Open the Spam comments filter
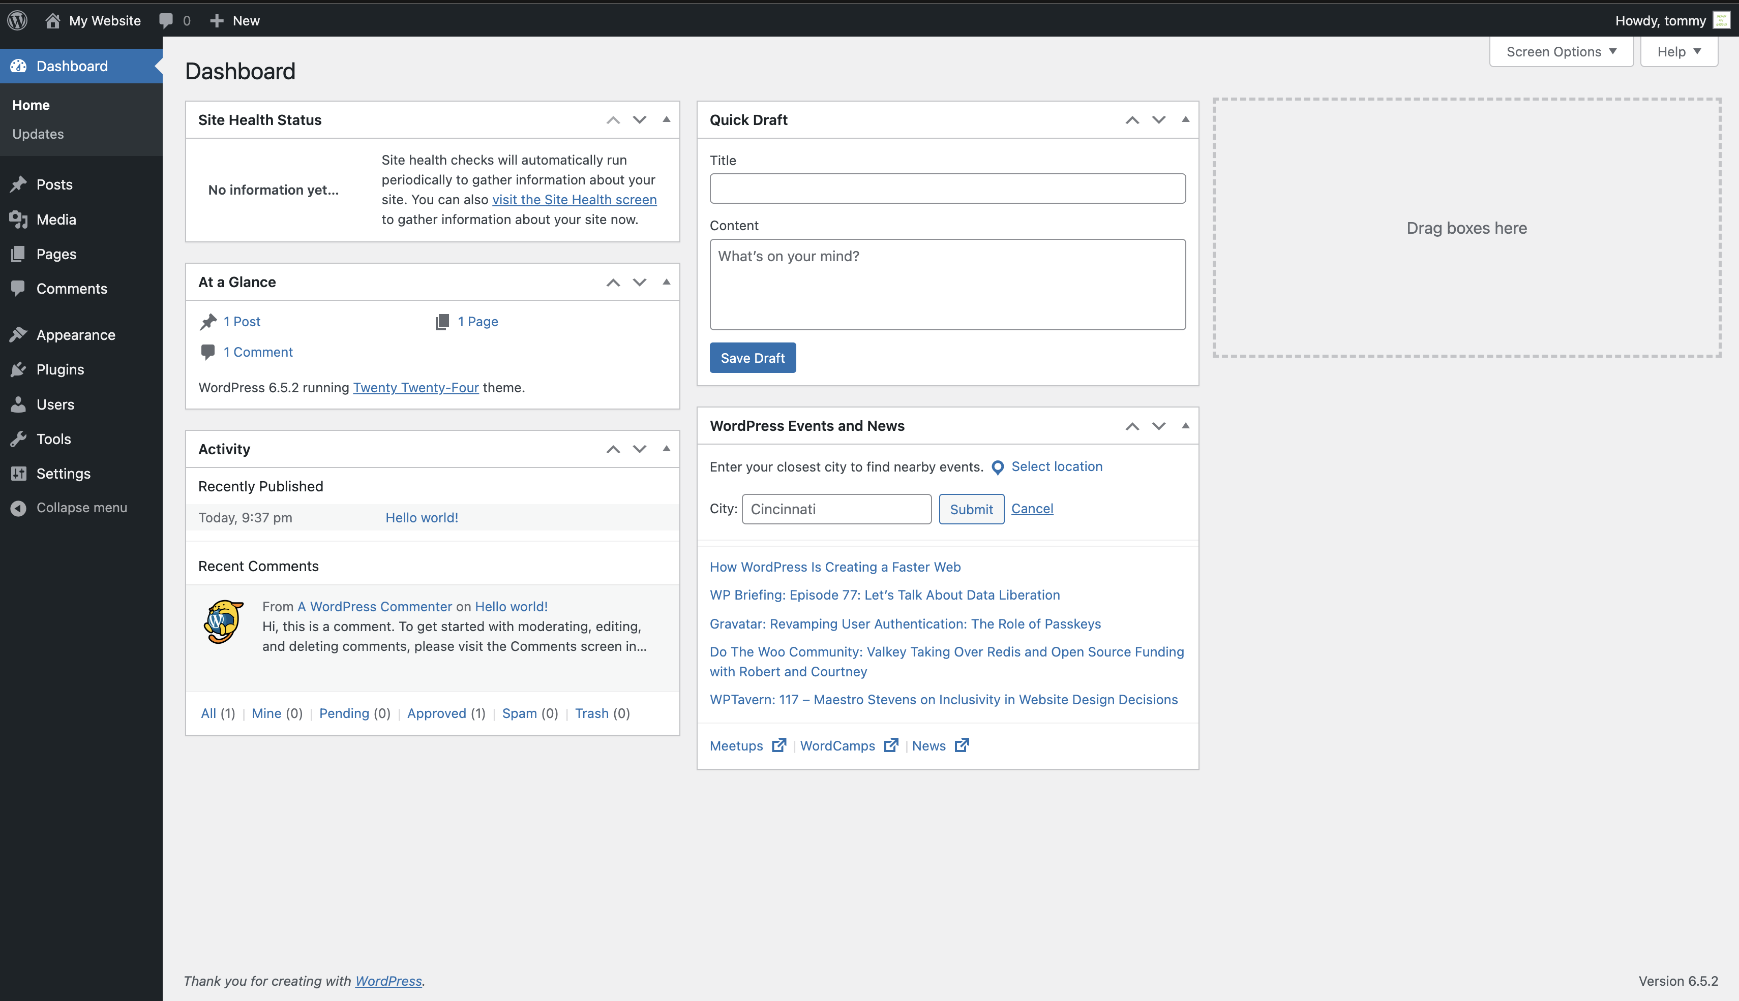Image resolution: width=1739 pixels, height=1001 pixels. click(x=519, y=713)
